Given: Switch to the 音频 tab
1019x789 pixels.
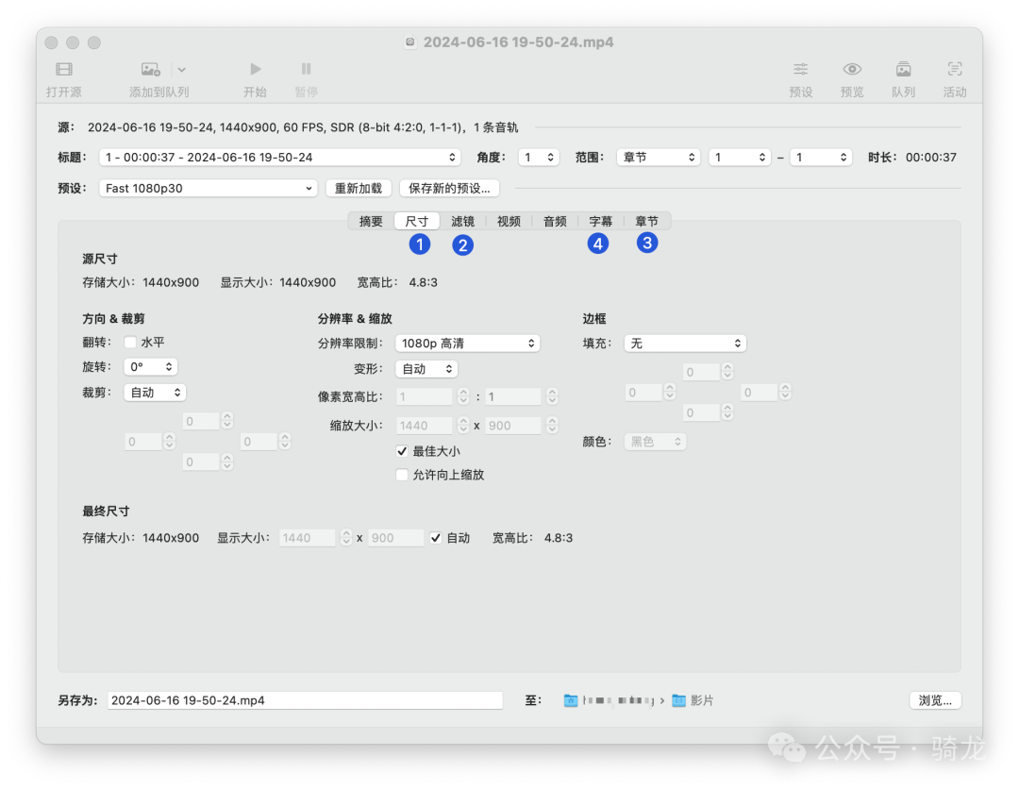Looking at the screenshot, I should click(555, 222).
